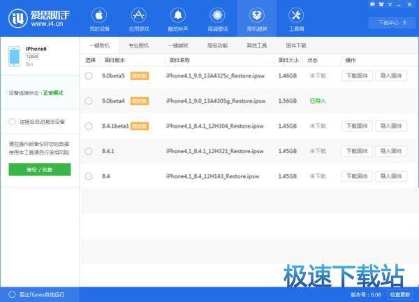Click iPhone4,1_8.4.1_12H304_Restore.ipsw file name
Image resolution: width=419 pixels, height=302 pixels.
[x=215, y=126]
